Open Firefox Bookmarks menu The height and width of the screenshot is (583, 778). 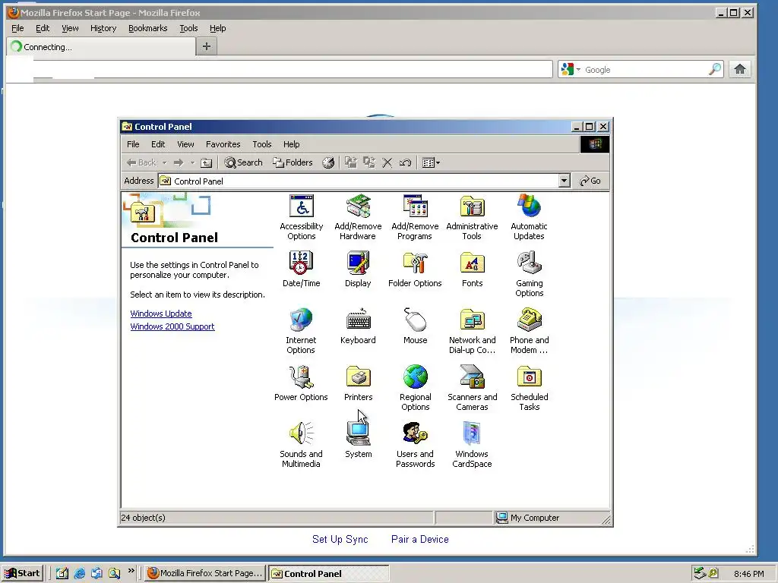[x=148, y=28]
